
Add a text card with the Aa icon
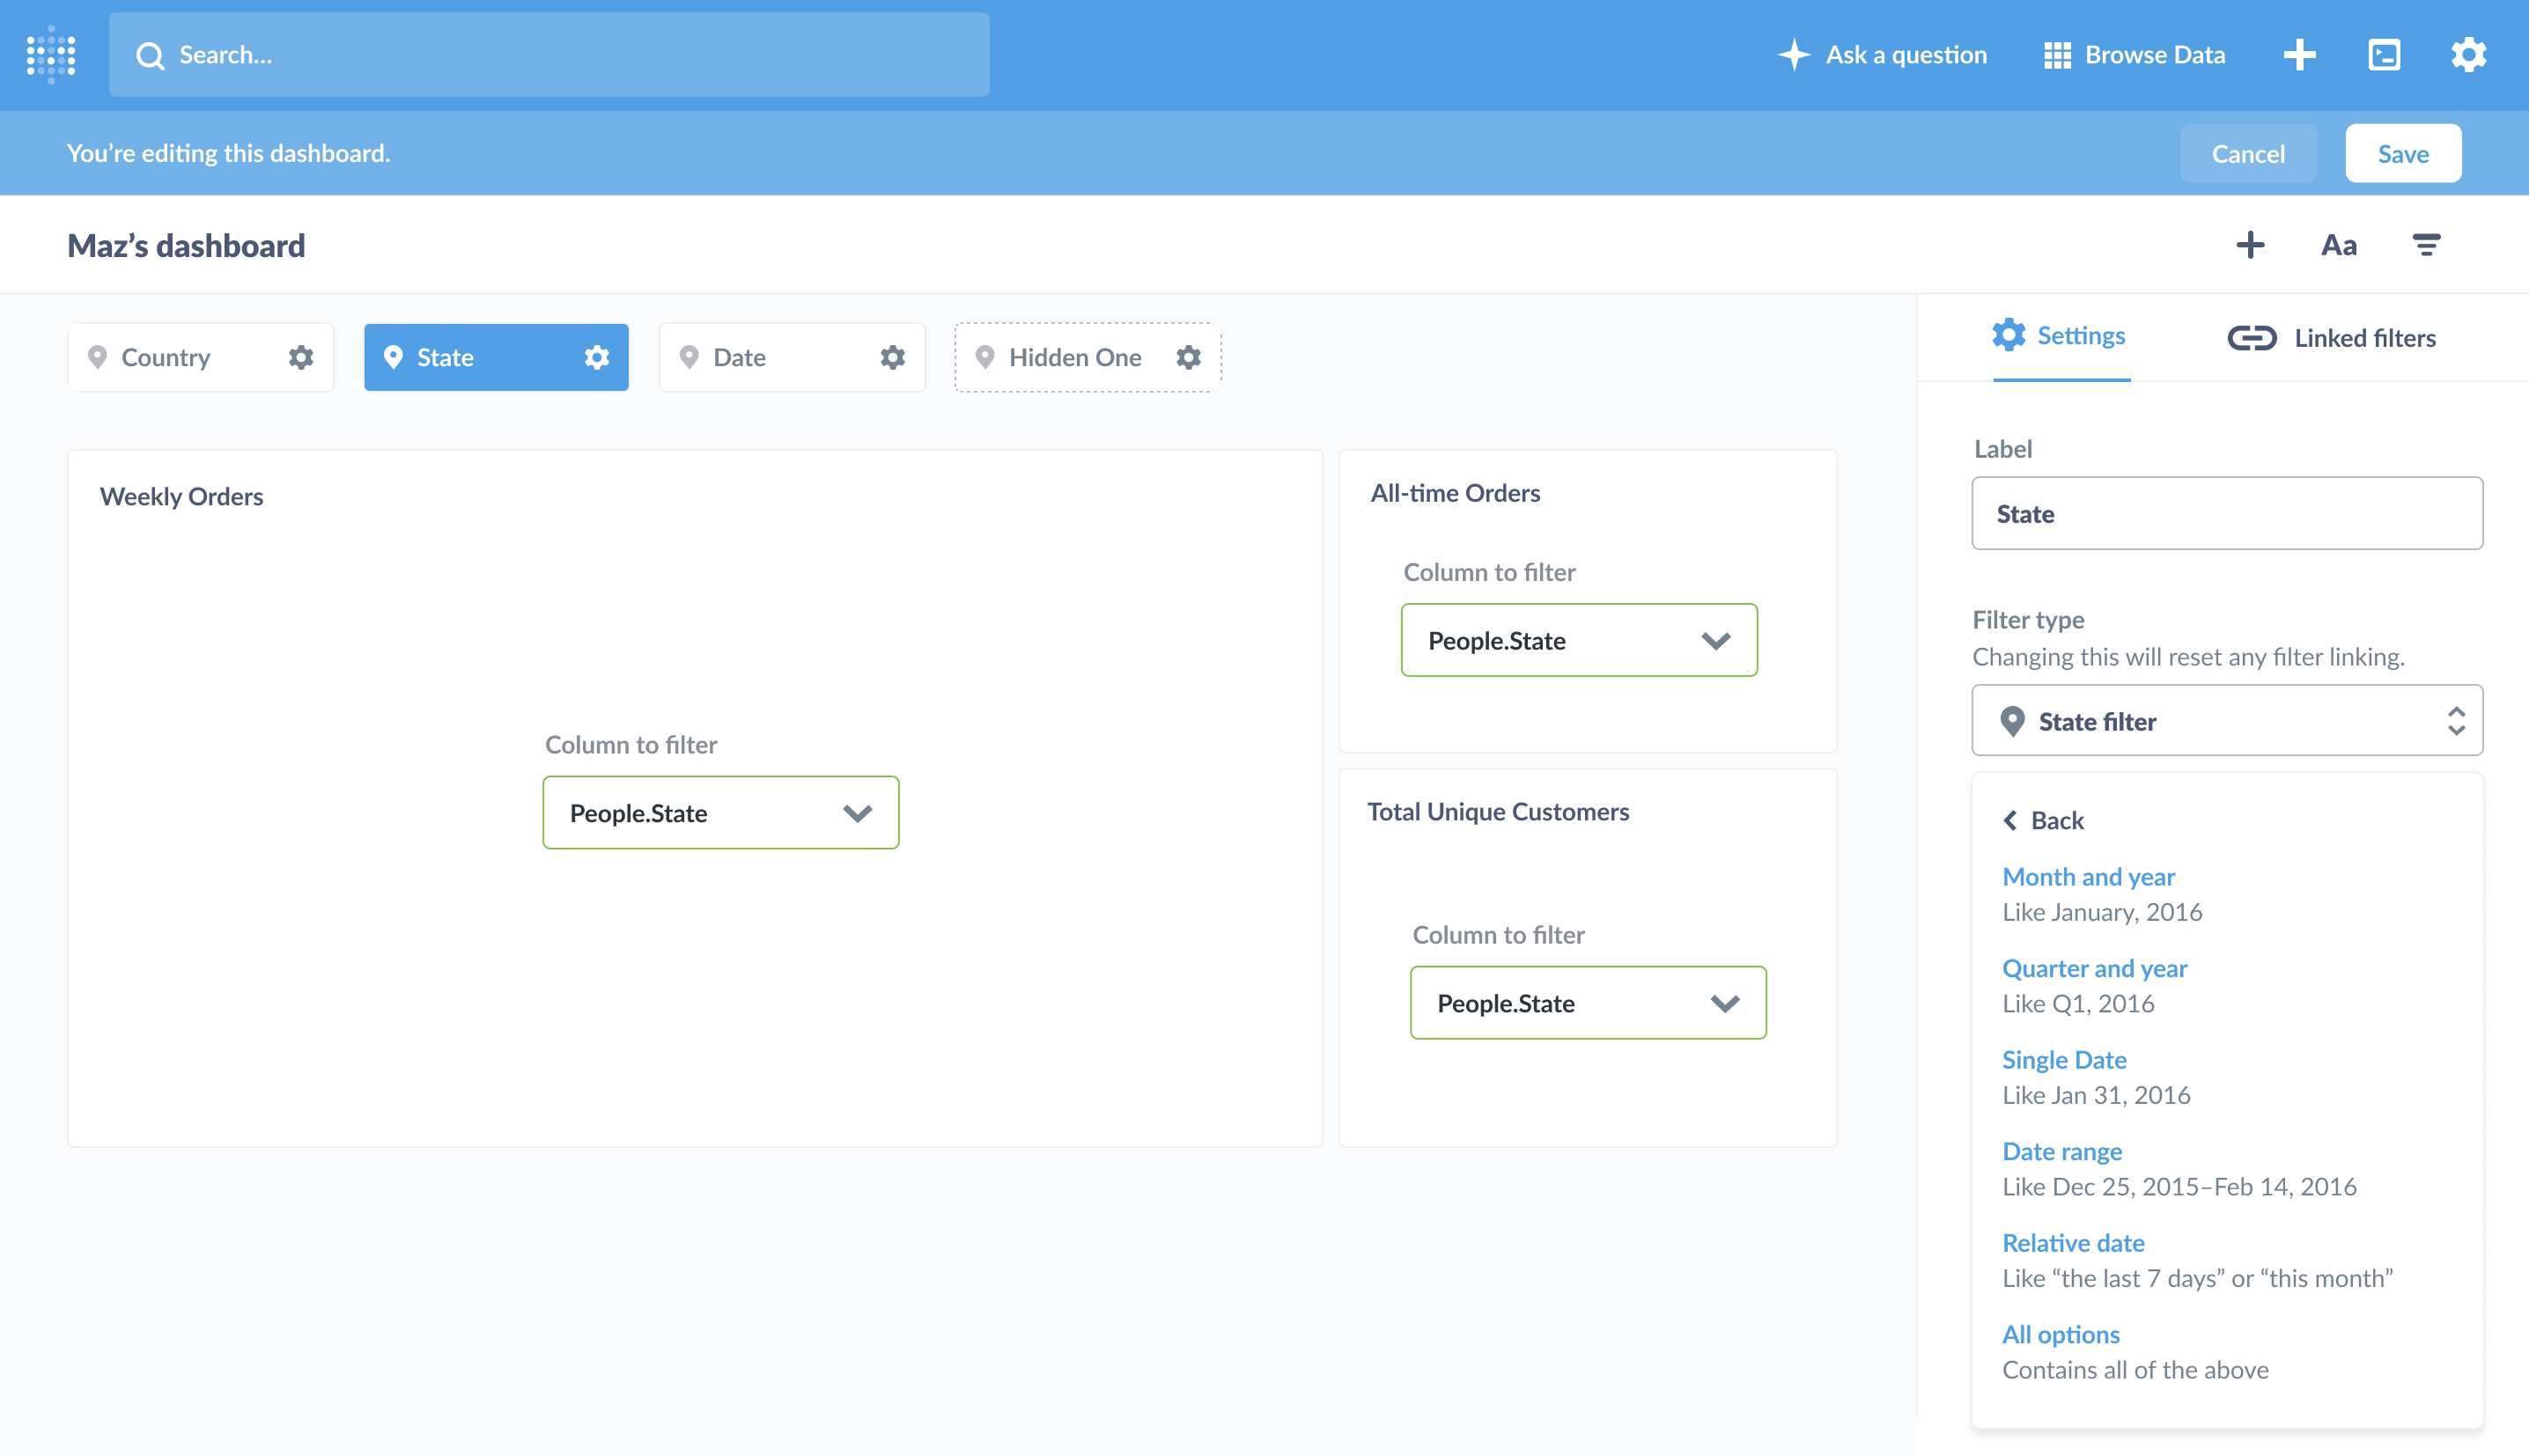tap(2338, 244)
